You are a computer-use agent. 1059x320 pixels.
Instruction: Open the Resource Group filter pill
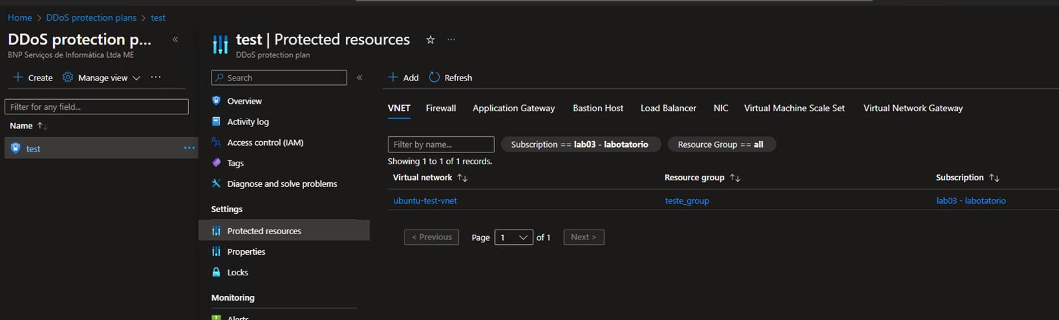[721, 144]
